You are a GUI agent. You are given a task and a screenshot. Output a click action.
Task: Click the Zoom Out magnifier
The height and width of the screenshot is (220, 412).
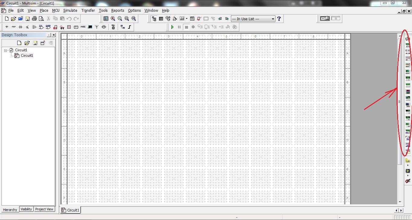(120, 19)
